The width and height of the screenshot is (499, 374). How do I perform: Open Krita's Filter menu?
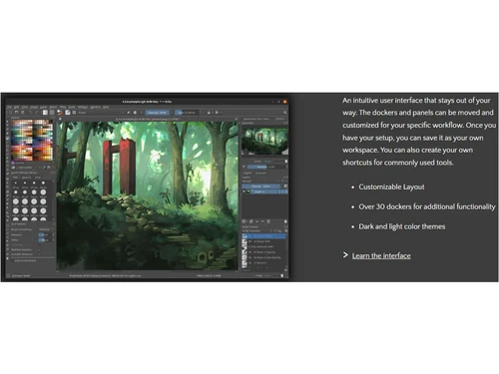(x=63, y=107)
